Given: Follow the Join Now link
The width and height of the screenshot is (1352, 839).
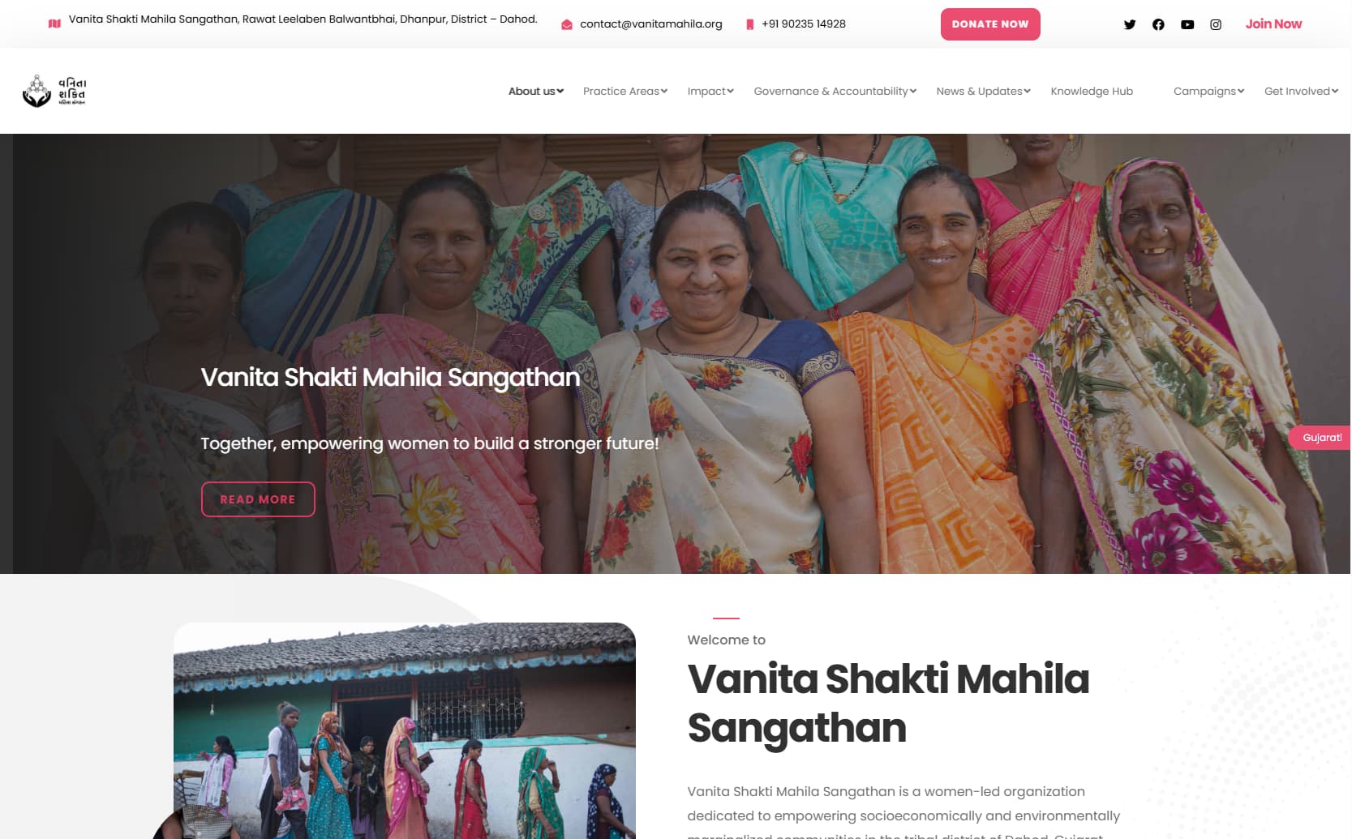Looking at the screenshot, I should pos(1273,24).
